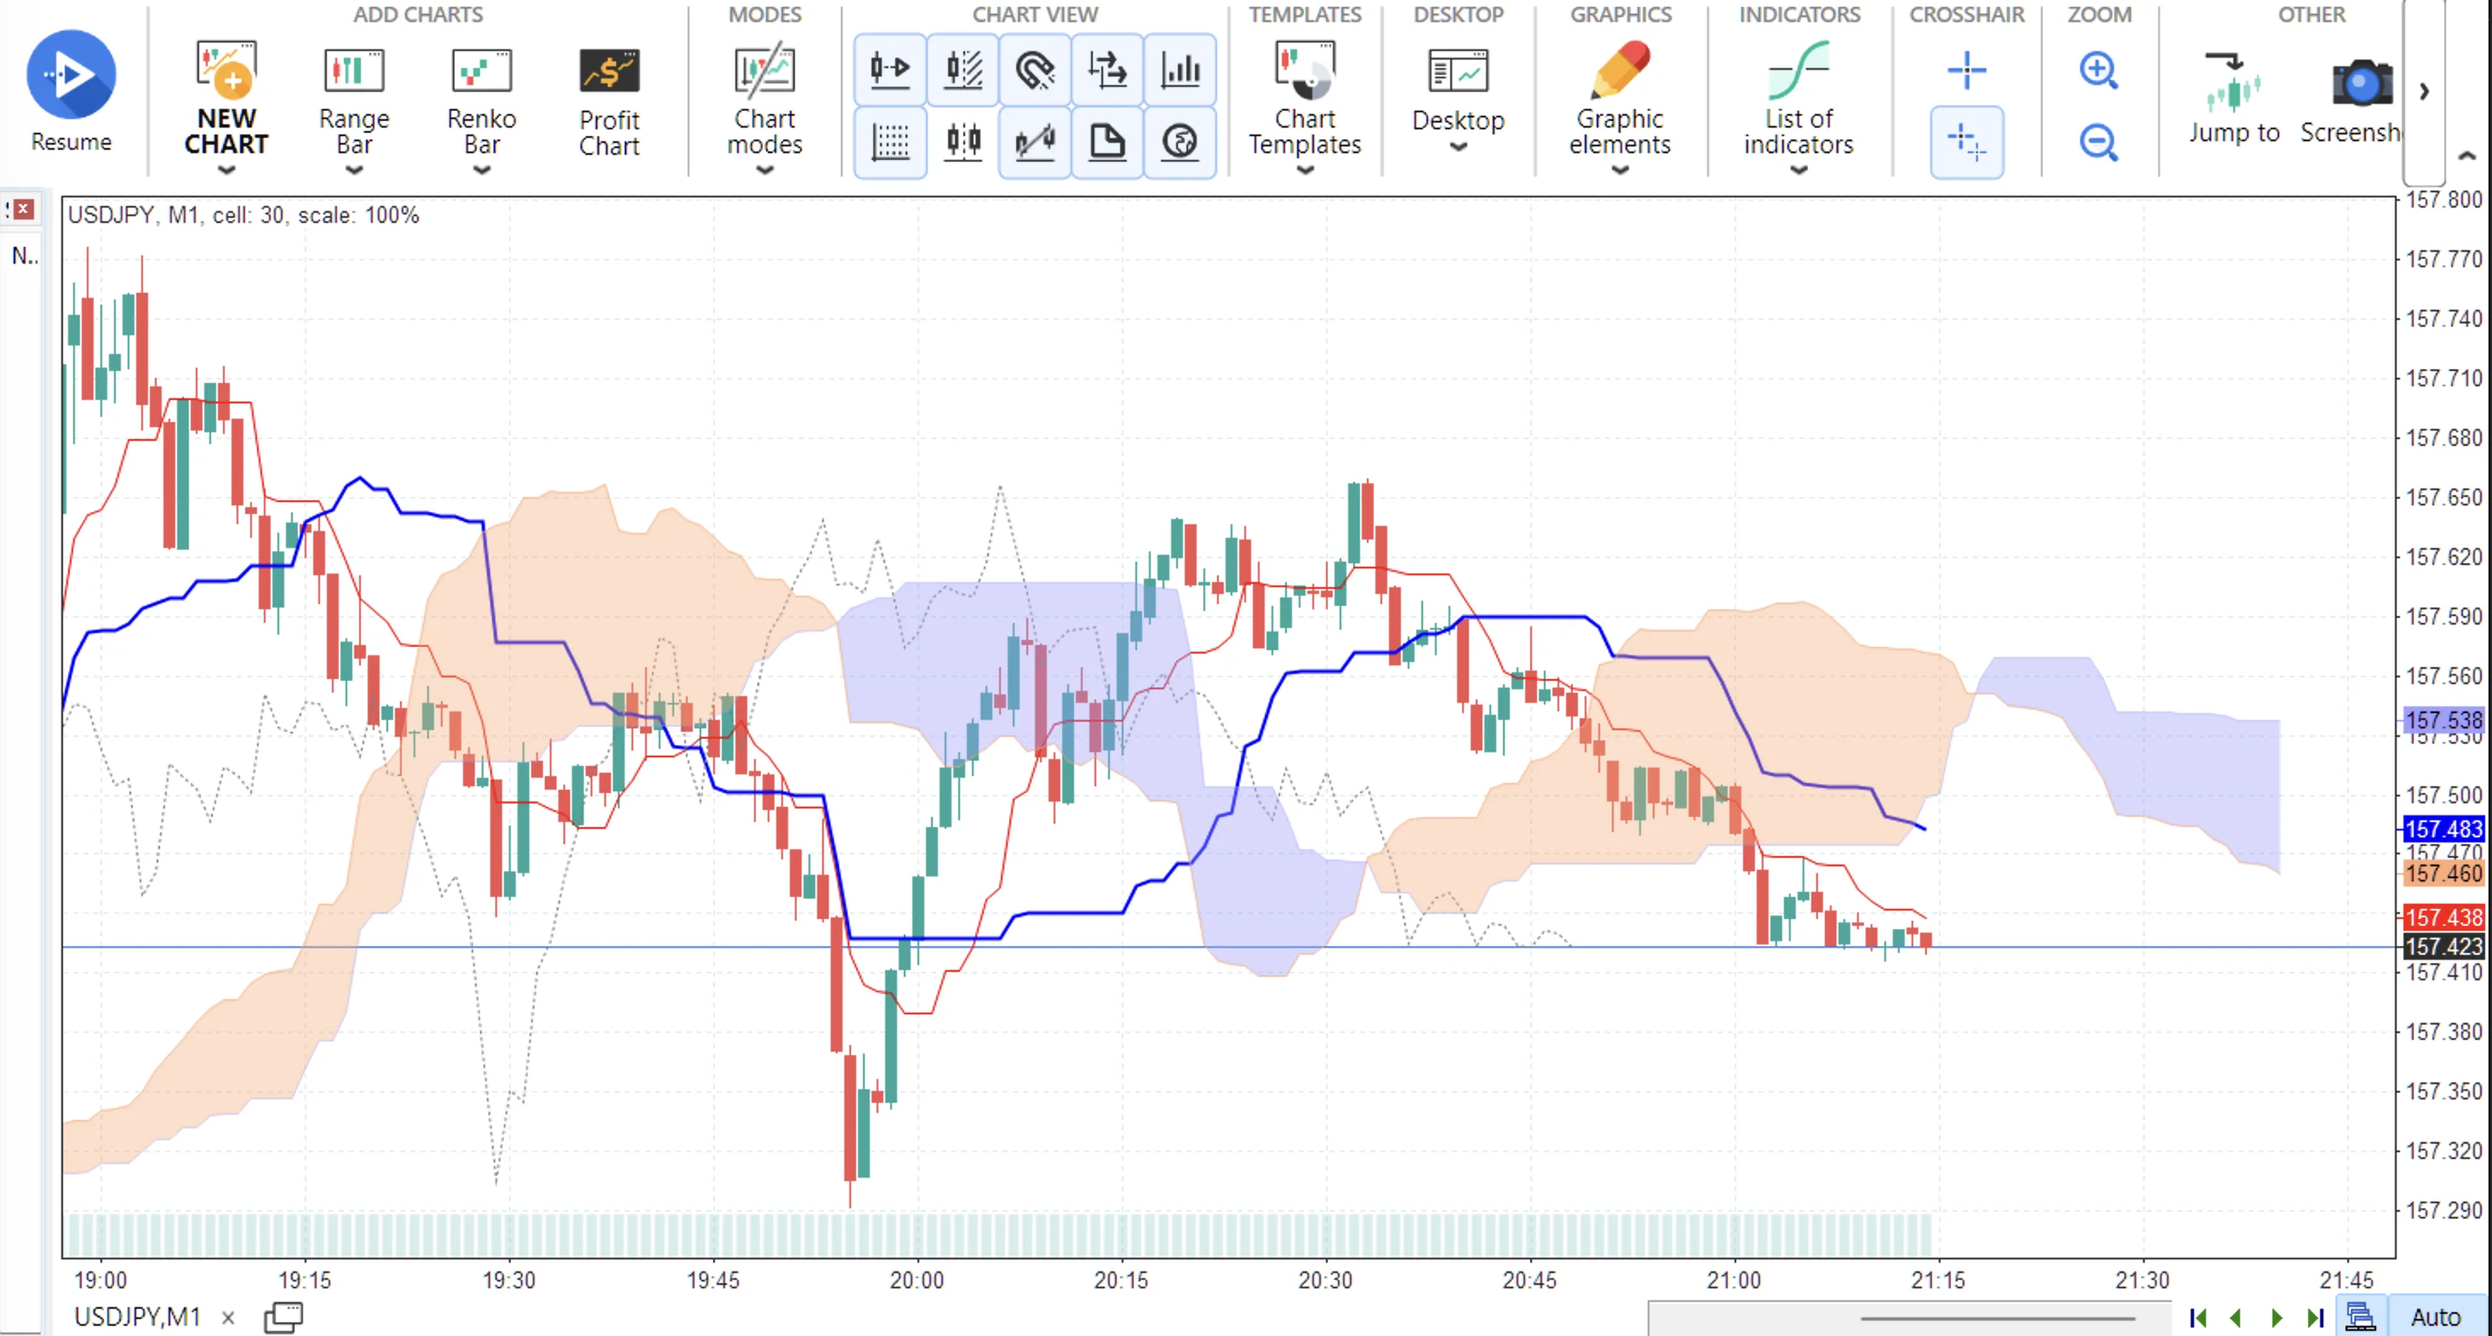Toggle the notes page button
The width and height of the screenshot is (2492, 1336).
pyautogui.click(x=1107, y=142)
